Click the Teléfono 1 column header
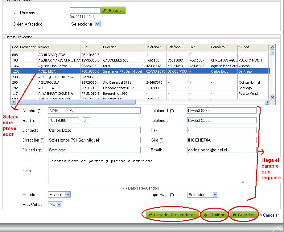Viewport: 284px width, 232px height. (156, 47)
